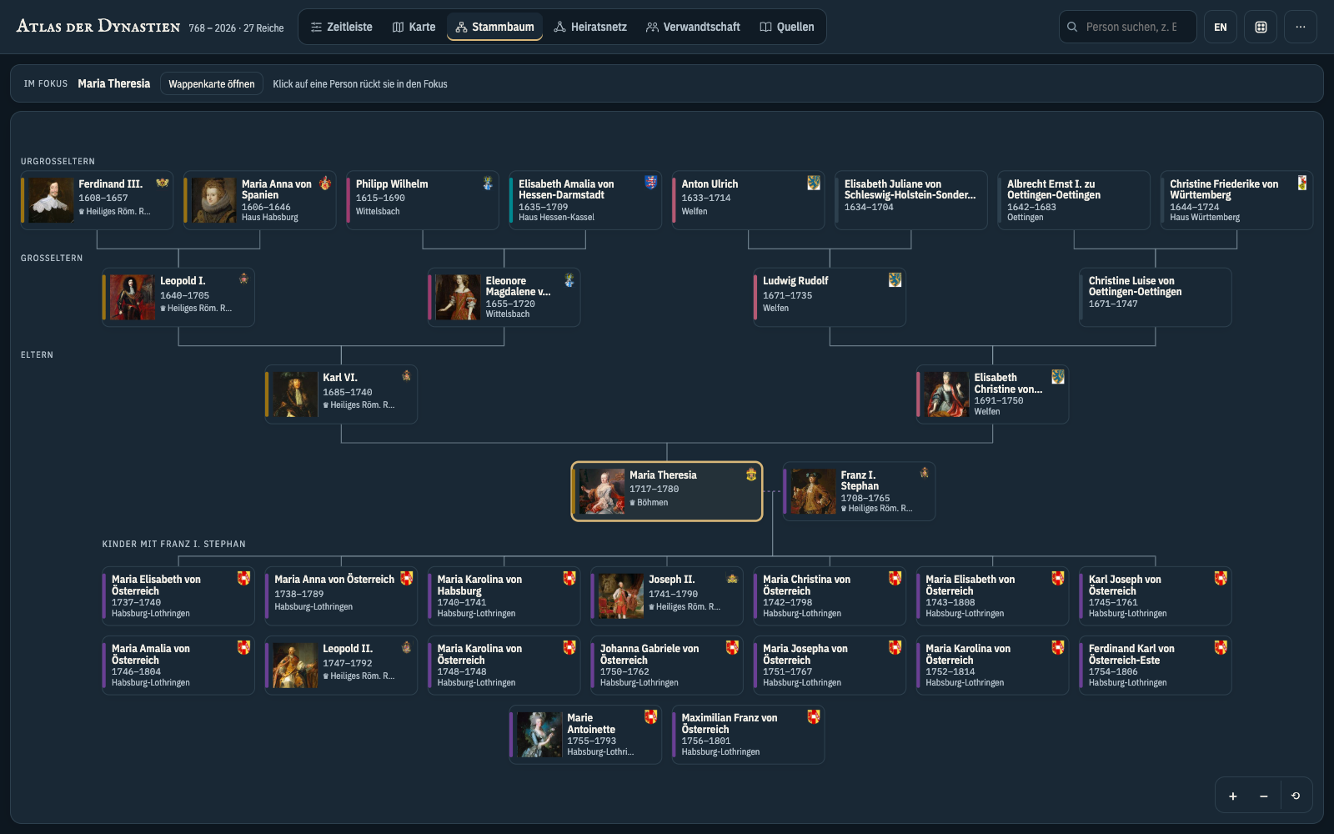Screen dimensions: 1334x834
Task: Click Johanna Gabriele von Österreich card
Action: tap(667, 666)
